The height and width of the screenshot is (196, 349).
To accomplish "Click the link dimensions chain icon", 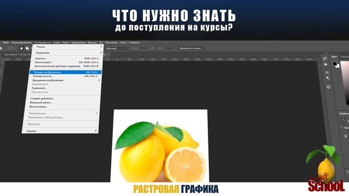I will tap(346, 136).
